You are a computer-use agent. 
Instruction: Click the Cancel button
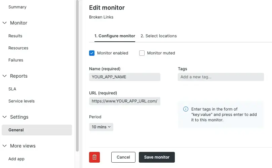click(123, 157)
